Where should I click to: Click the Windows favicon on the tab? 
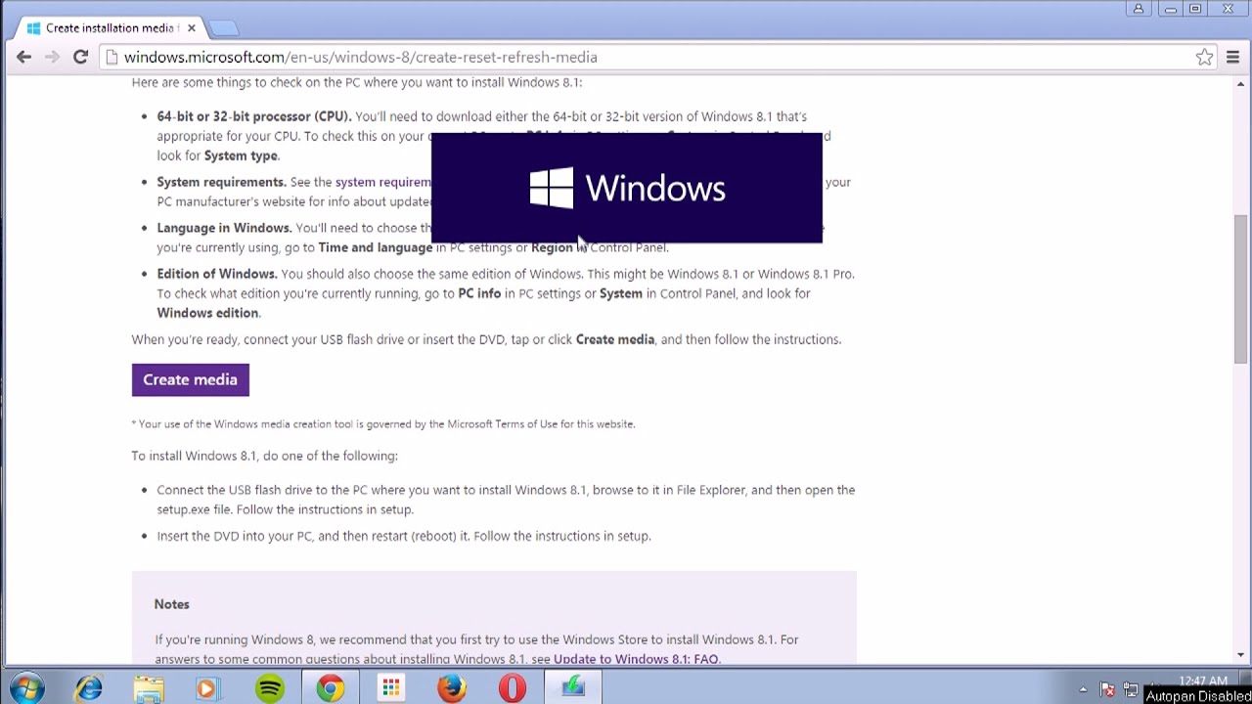pyautogui.click(x=33, y=27)
